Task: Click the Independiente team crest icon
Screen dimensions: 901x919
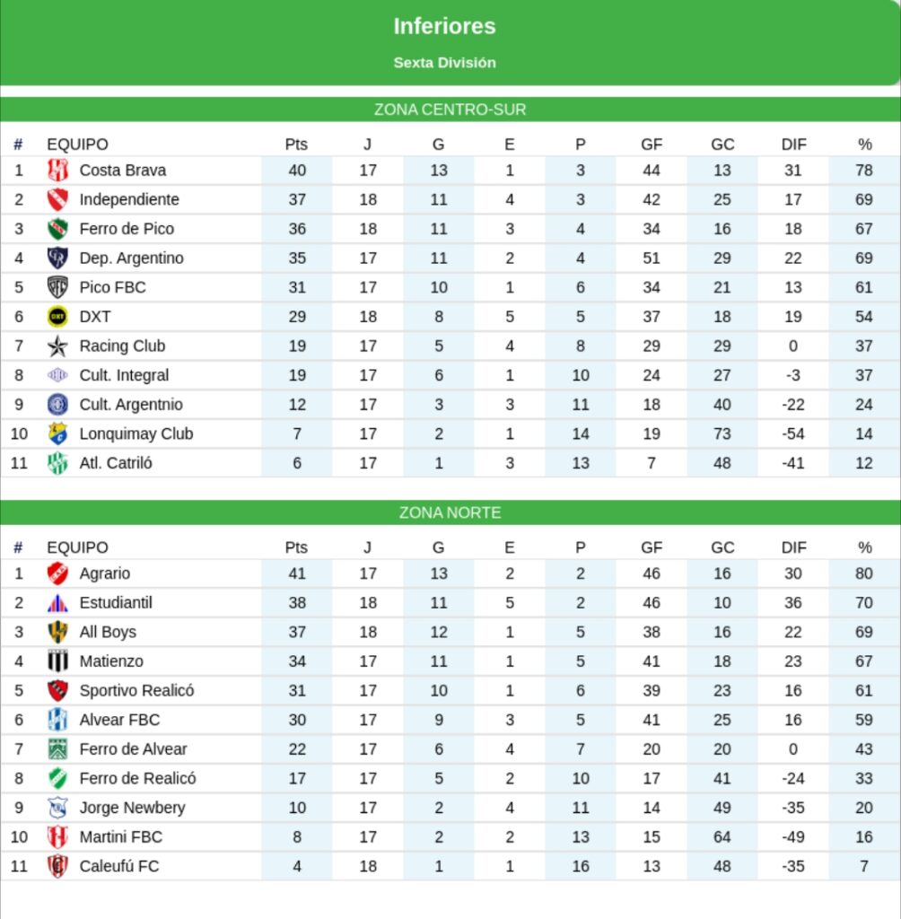Action: coord(57,199)
